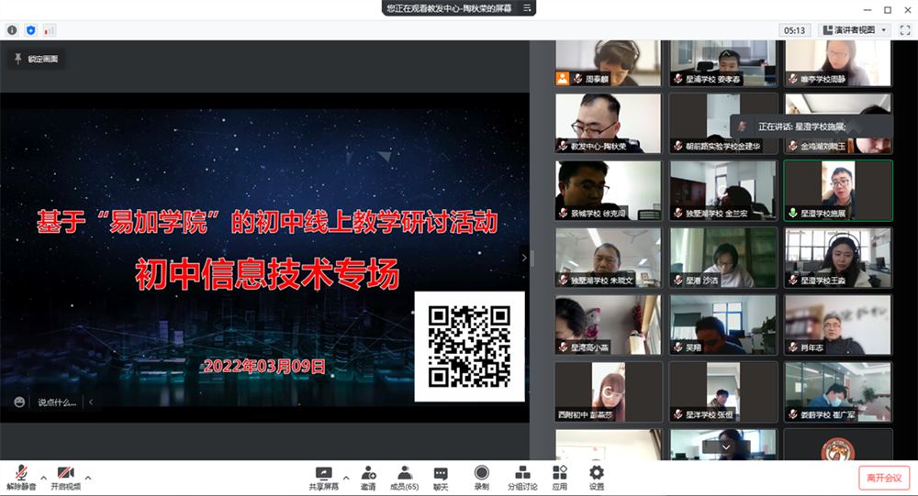
Task: Expand audio options arrow beside 解除静音
Action: (43, 478)
